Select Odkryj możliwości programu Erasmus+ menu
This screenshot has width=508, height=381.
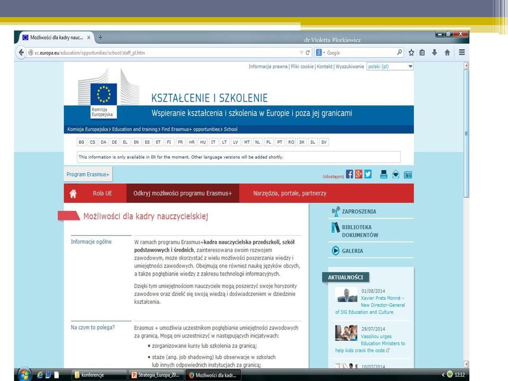click(183, 194)
